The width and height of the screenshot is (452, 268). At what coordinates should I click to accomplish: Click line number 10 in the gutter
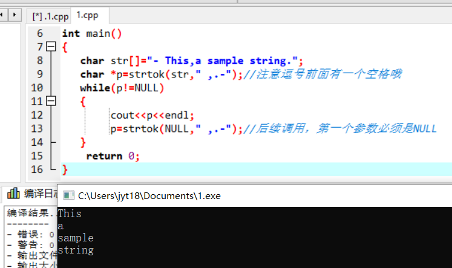[37, 88]
